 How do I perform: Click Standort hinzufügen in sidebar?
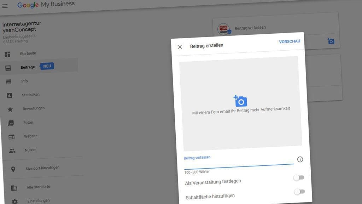point(42,168)
